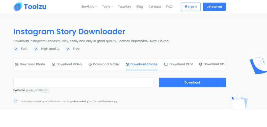This screenshot has width=267, height=127.
Task: Open the FAQ page
Action: 169,7
